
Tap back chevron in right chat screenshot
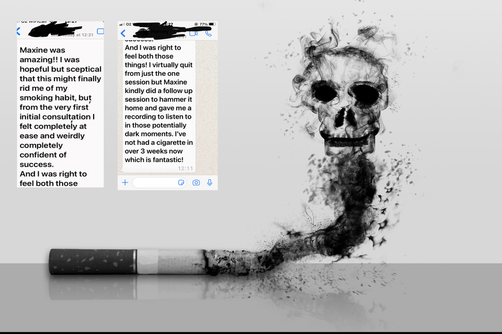point(123,33)
